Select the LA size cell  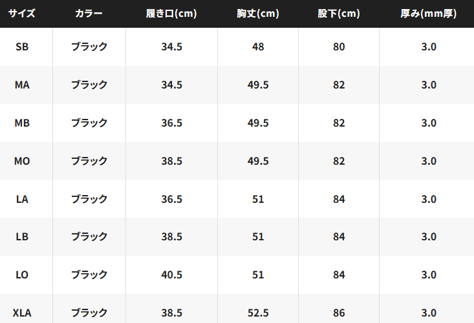(22, 199)
